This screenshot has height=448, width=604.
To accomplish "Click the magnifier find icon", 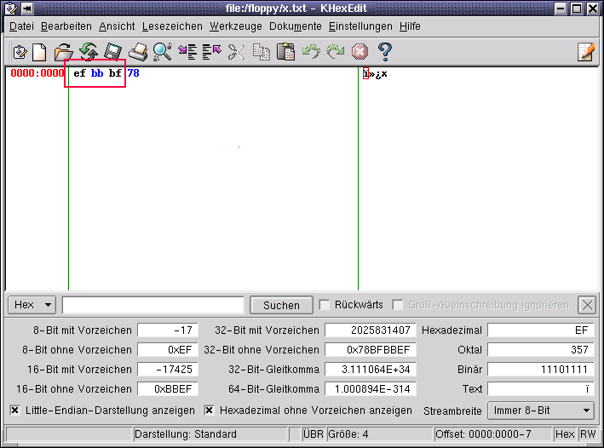I will click(162, 52).
